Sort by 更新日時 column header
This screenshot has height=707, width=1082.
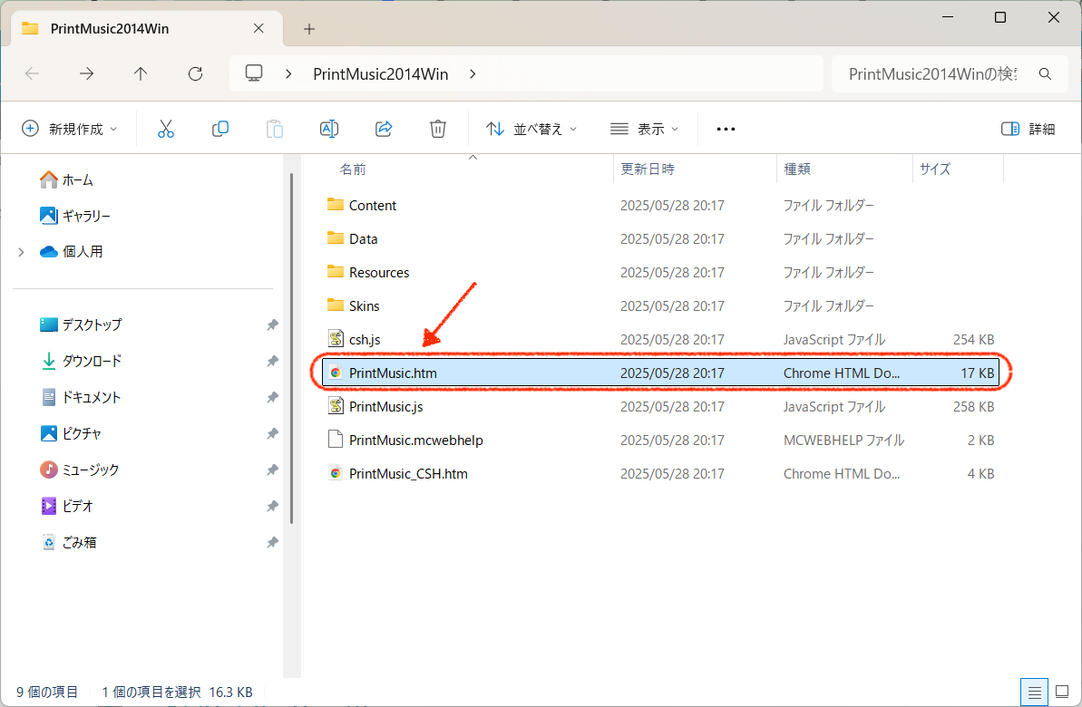(648, 169)
